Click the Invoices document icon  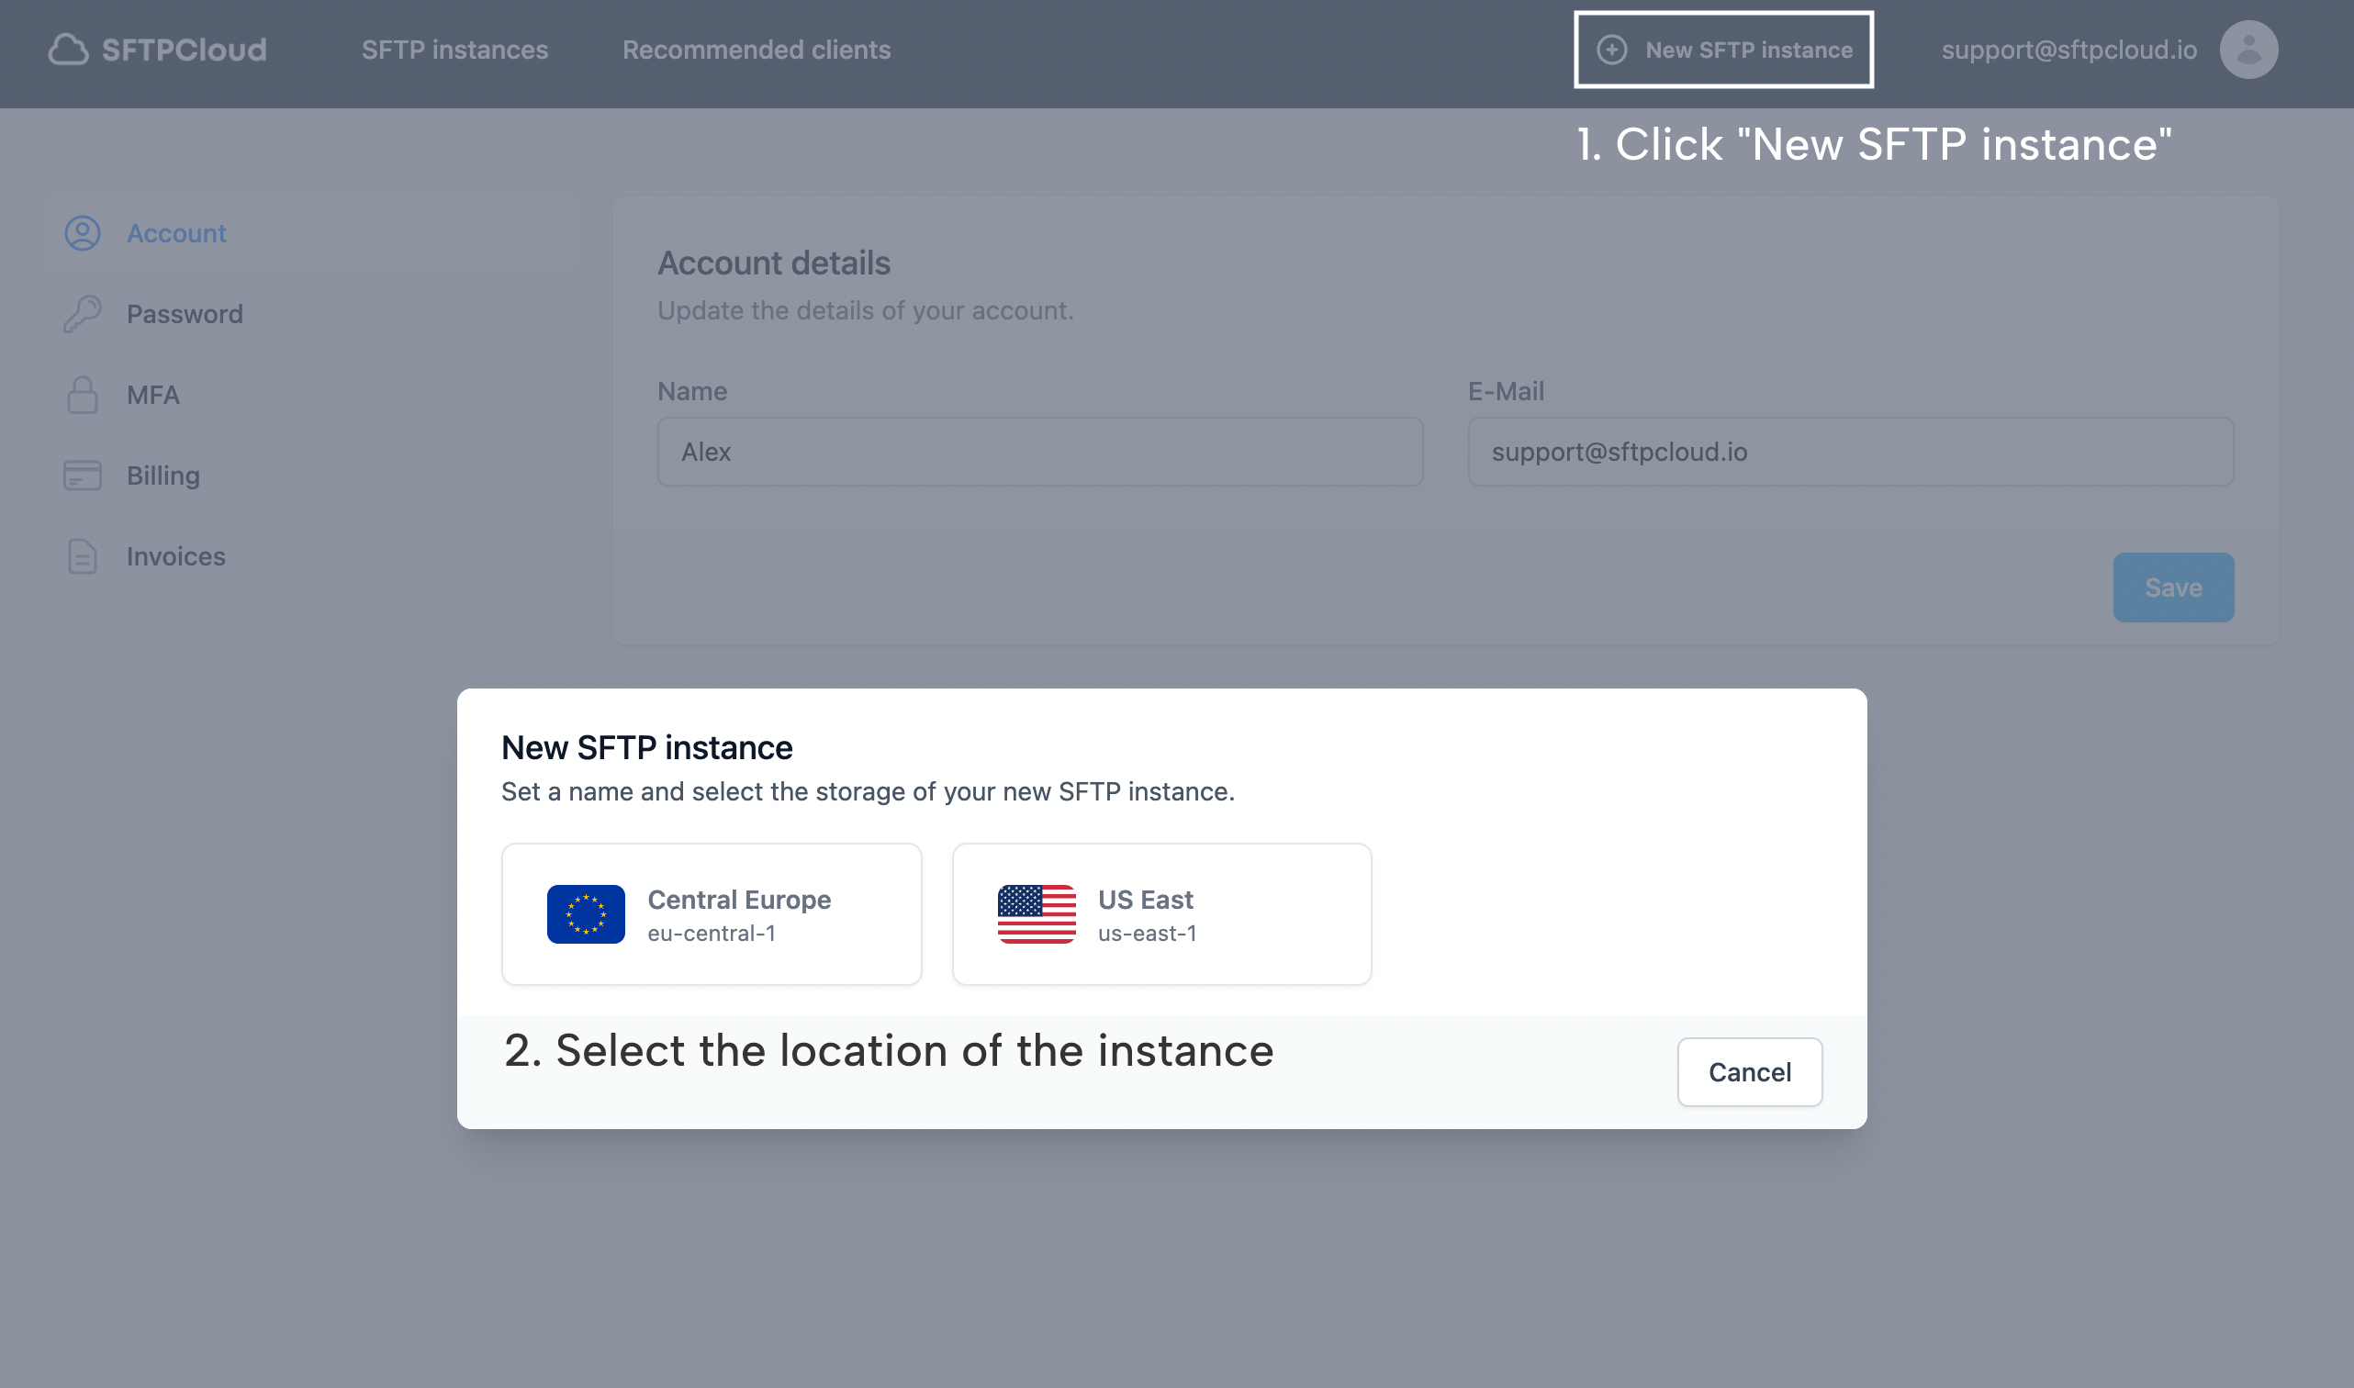(x=81, y=555)
